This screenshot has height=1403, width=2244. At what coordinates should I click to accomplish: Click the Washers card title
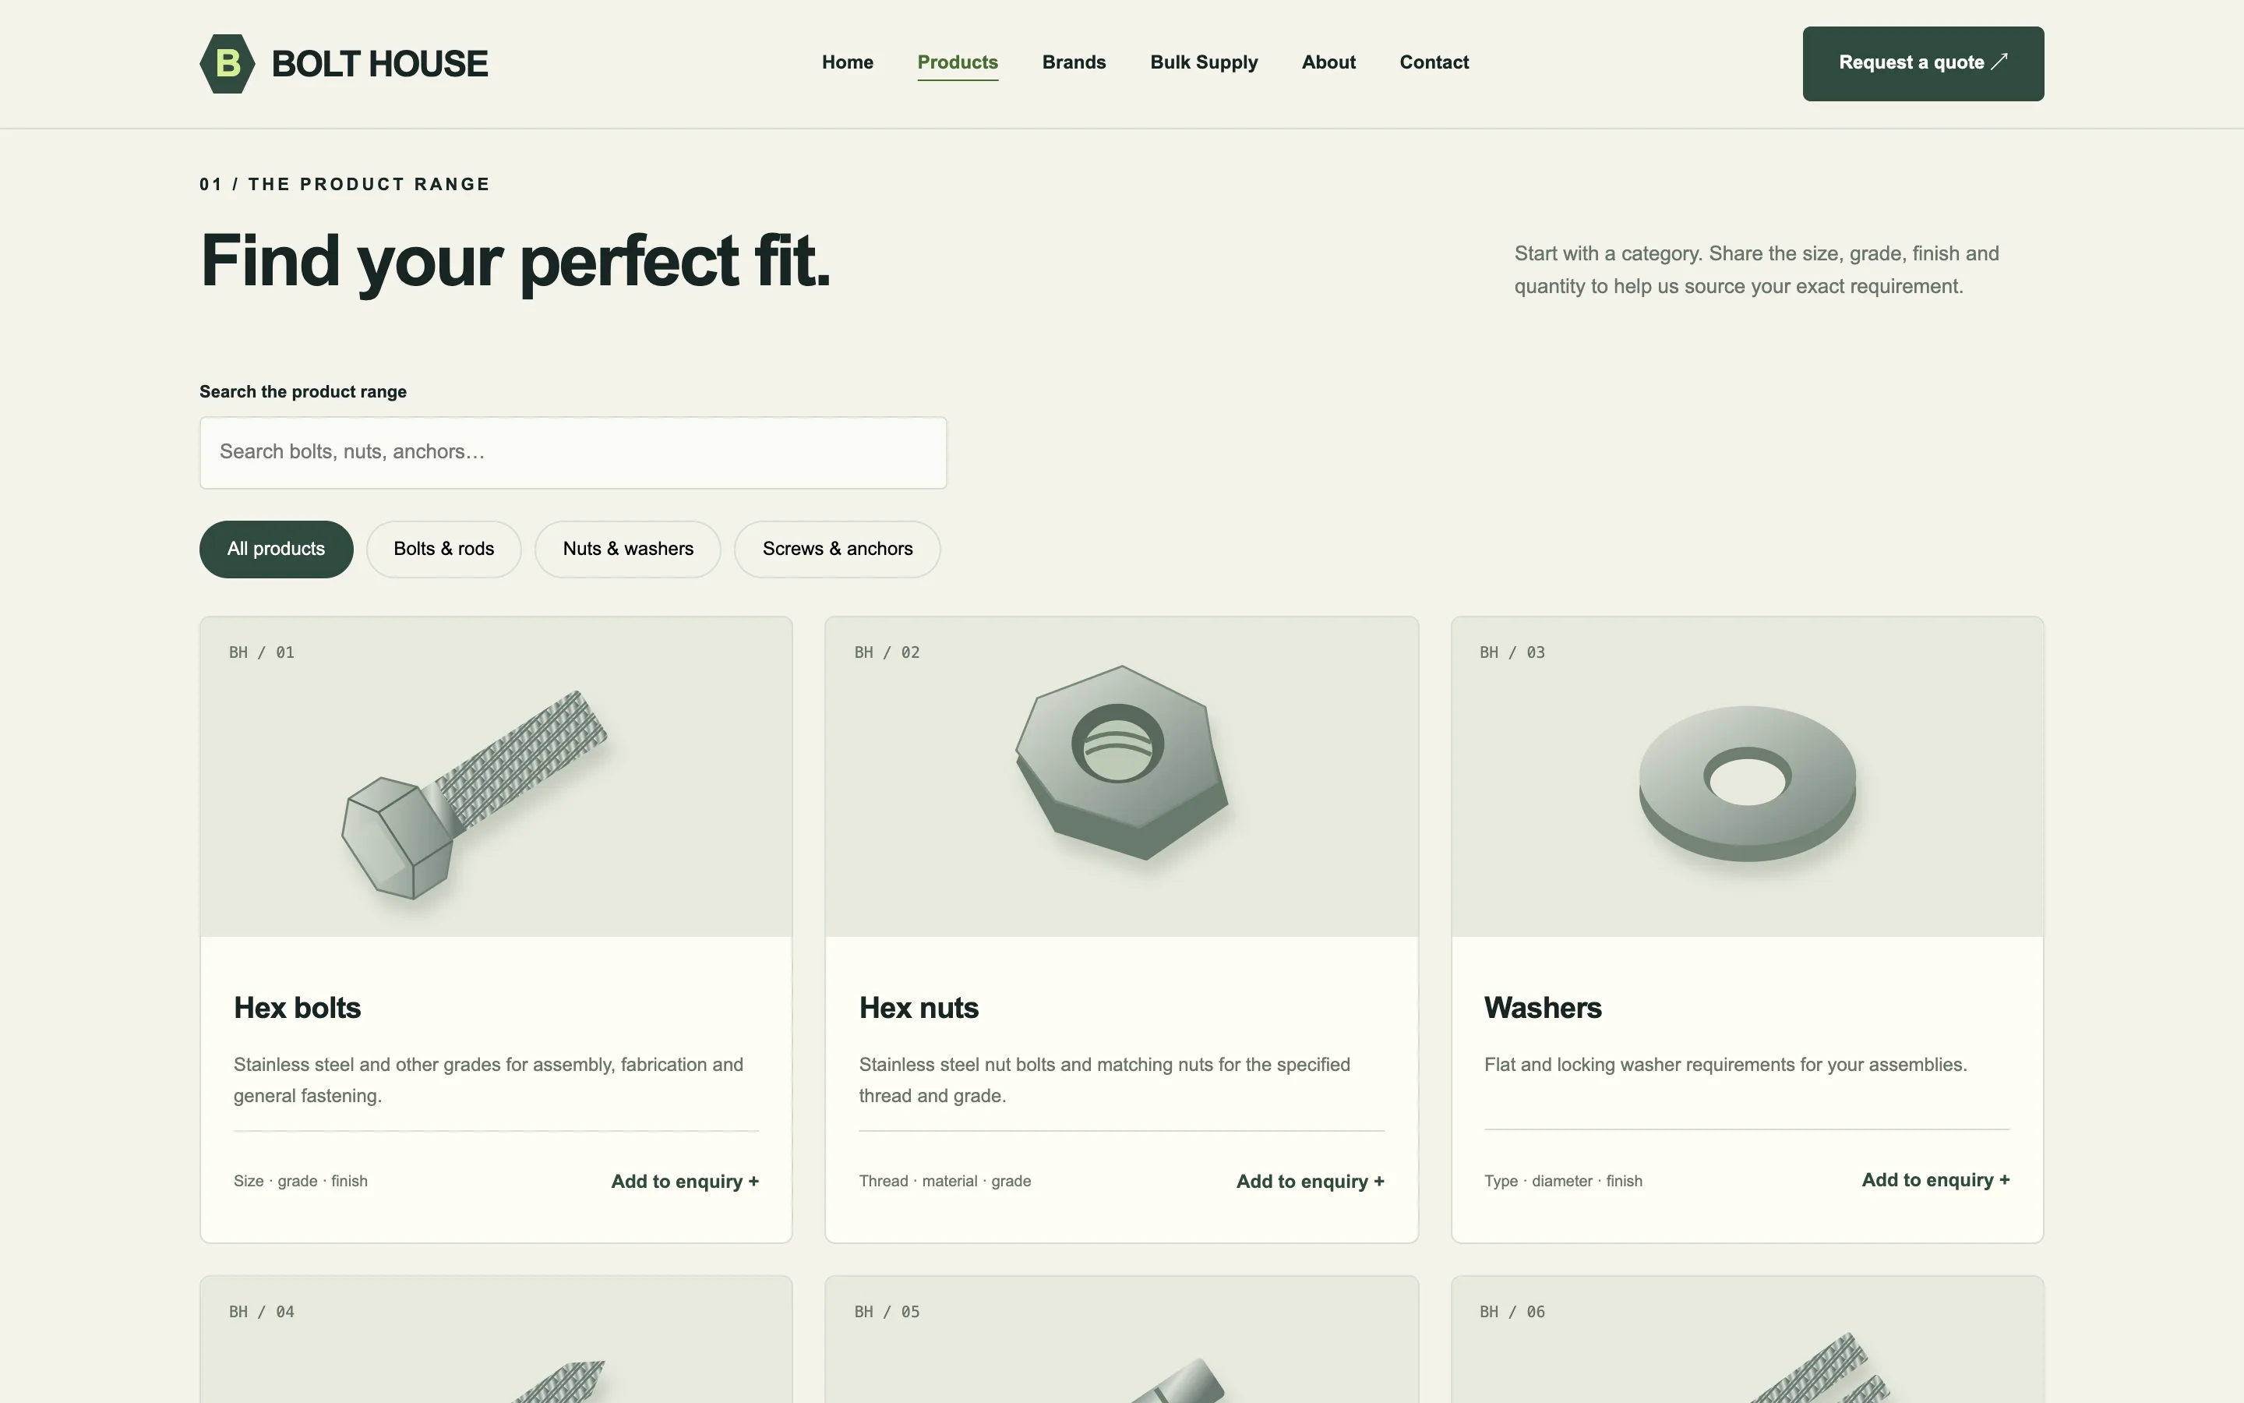coord(1543,1008)
